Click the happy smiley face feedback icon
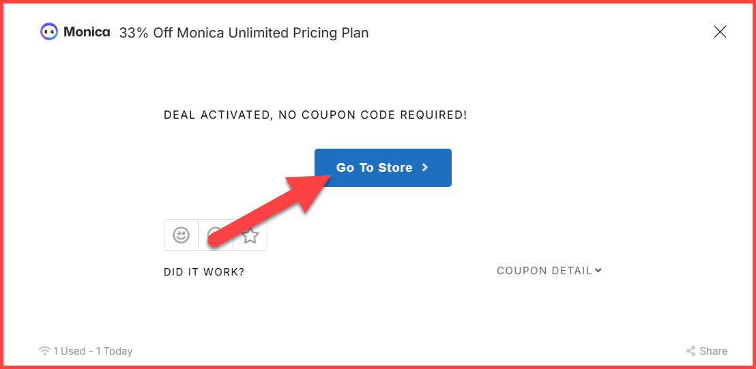The image size is (756, 369). pos(181,235)
